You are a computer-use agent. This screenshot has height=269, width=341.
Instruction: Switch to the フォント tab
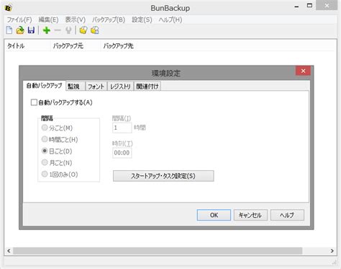[96, 87]
